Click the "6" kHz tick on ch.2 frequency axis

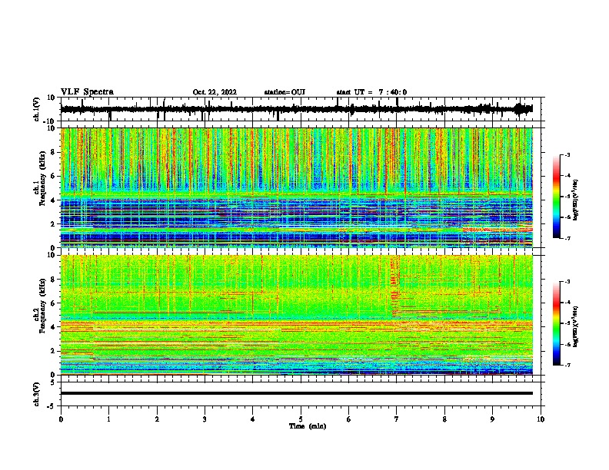click(53, 303)
